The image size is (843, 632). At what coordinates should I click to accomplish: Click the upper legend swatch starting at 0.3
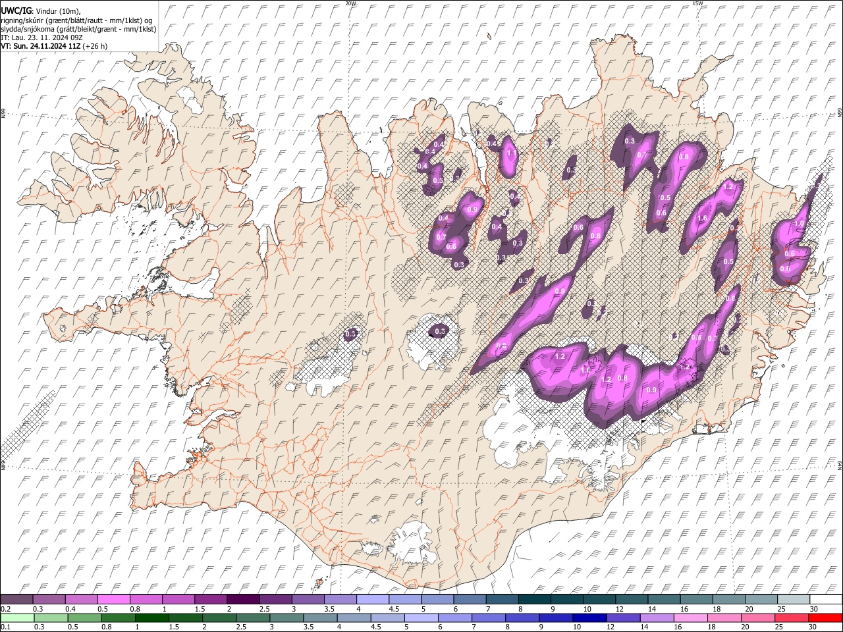point(49,599)
